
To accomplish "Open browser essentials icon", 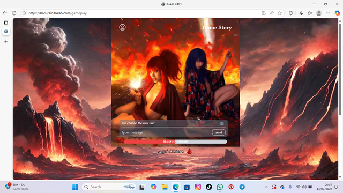I will point(301,13).
